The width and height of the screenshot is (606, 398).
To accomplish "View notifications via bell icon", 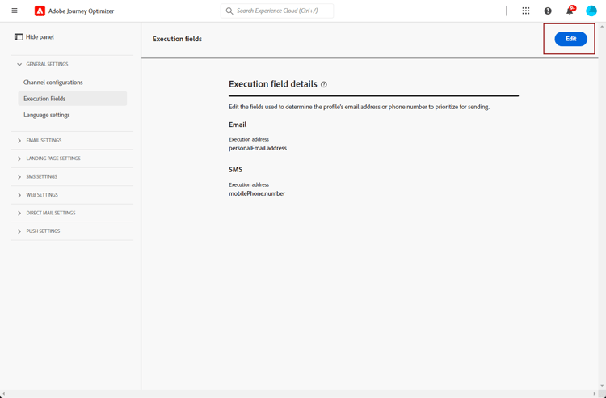I will (x=570, y=11).
